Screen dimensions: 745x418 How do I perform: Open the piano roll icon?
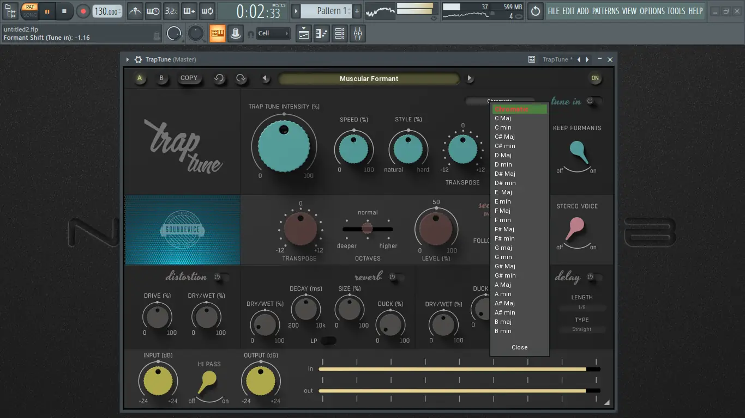point(322,34)
